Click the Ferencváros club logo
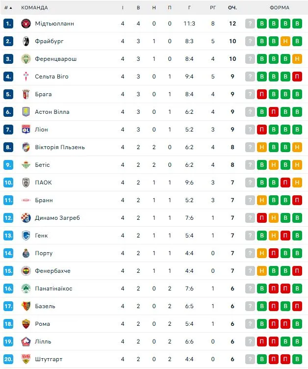The width and height of the screenshot is (308, 369). (x=26, y=59)
